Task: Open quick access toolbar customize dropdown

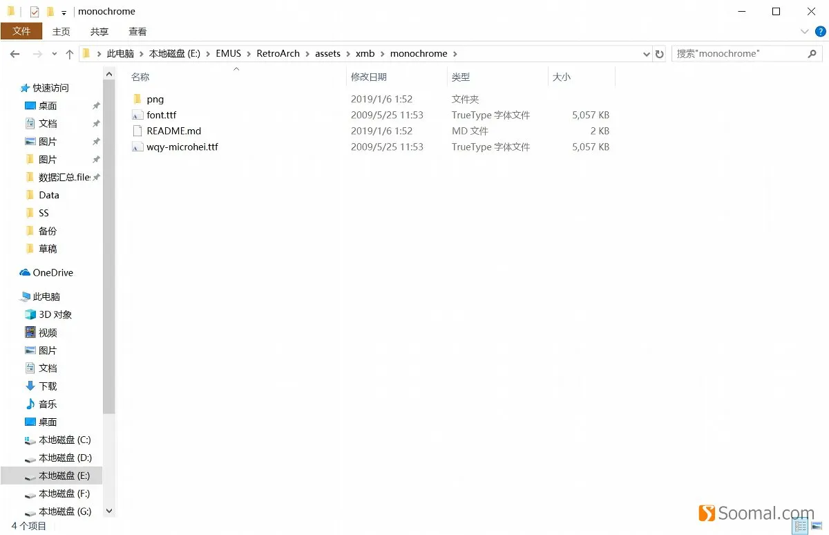Action: [x=64, y=12]
